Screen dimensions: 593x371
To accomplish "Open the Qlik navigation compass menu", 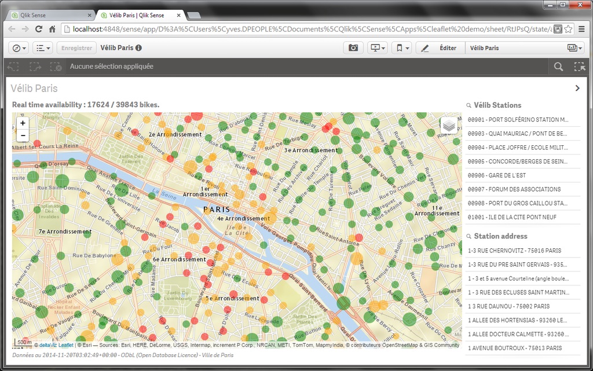I will (19, 48).
